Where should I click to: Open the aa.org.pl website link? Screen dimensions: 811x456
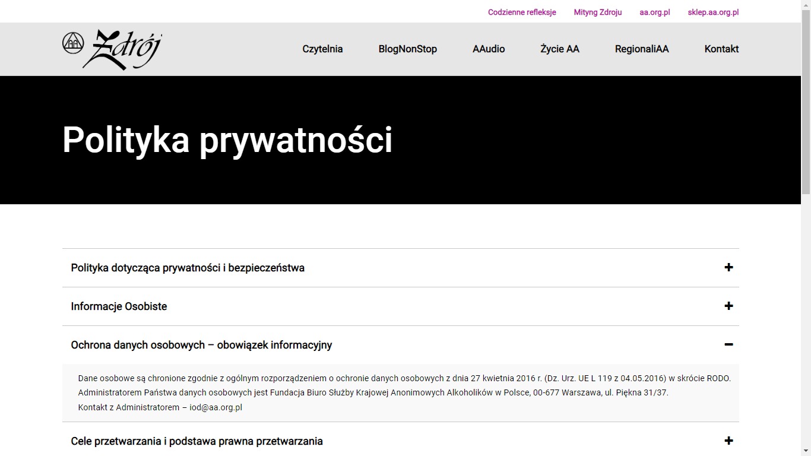[x=654, y=12]
